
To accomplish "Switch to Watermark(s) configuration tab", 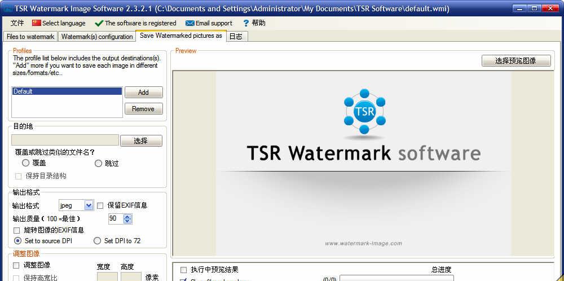I will (97, 37).
